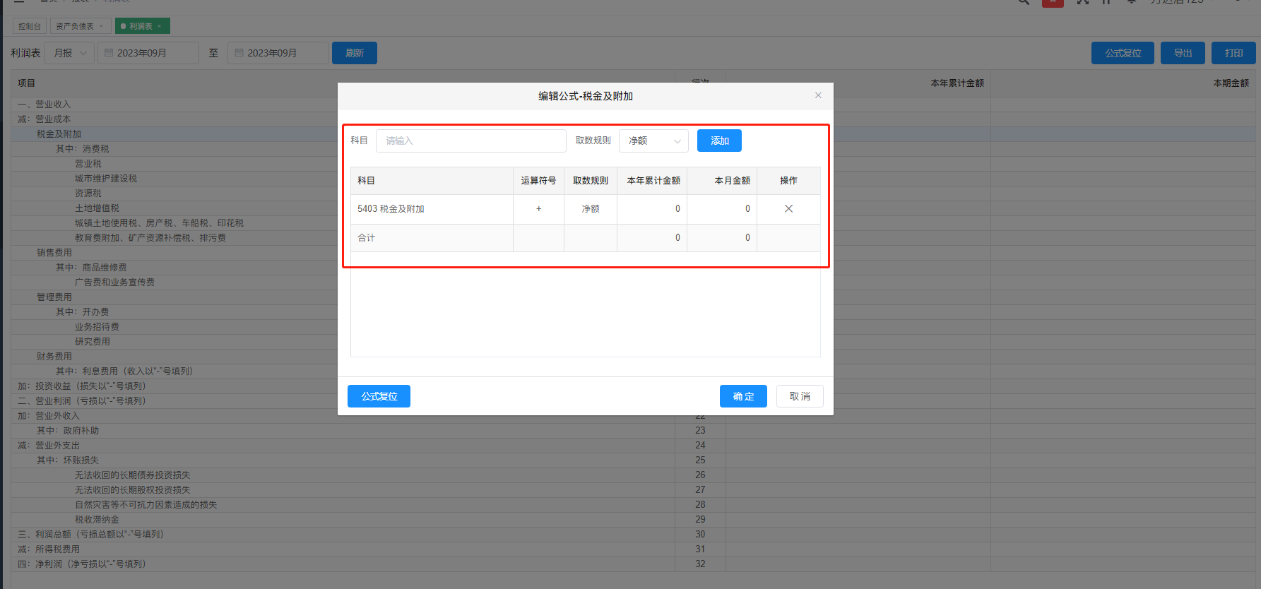This screenshot has width=1261, height=589.
Task: Close the 编辑公式 dialog with the X icon
Action: click(x=818, y=95)
